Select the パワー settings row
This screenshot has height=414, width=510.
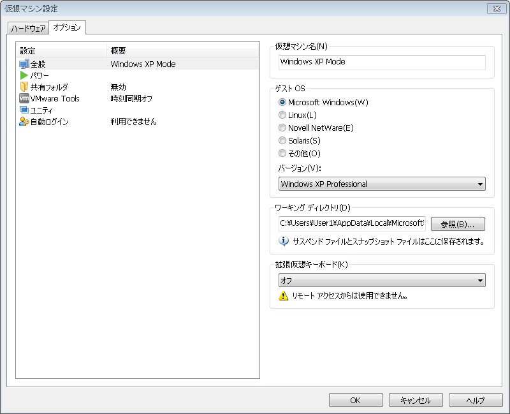pyautogui.click(x=138, y=75)
